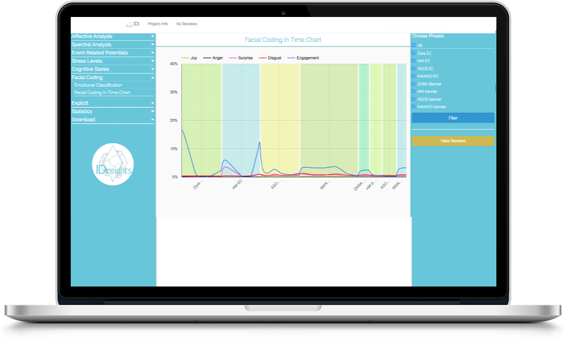
Task: Expand the Affective Analysis section
Action: [112, 36]
